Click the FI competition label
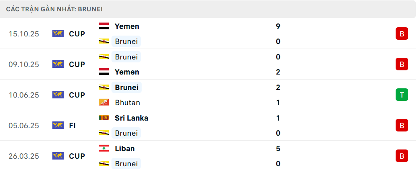417x170 pixels. [x=72, y=125]
